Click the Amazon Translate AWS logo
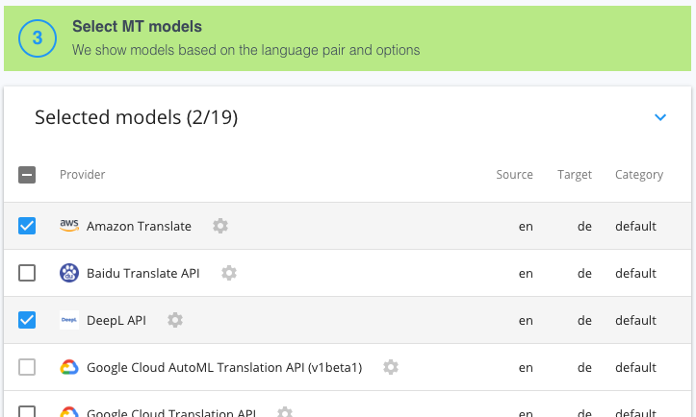This screenshot has height=417, width=696. [x=69, y=226]
